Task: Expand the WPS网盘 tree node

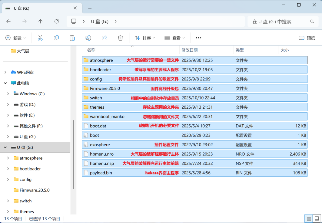Action: pos(5,72)
